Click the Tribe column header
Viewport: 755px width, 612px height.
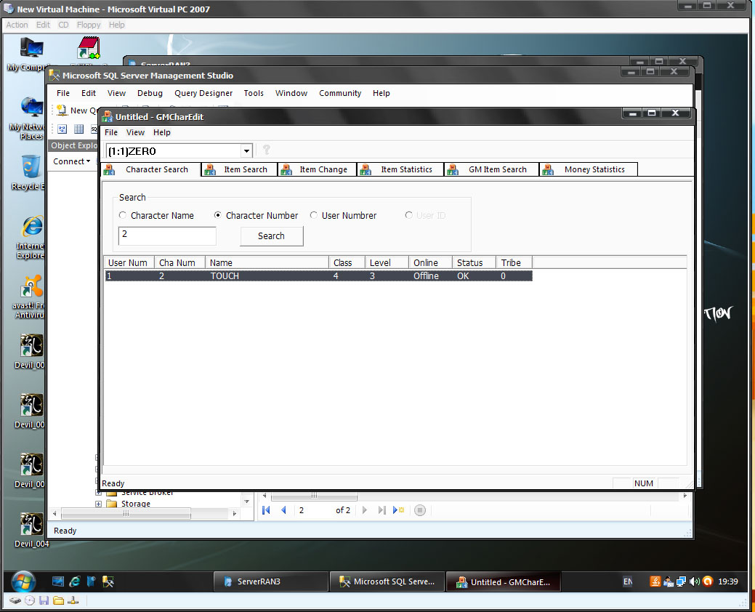tap(514, 263)
